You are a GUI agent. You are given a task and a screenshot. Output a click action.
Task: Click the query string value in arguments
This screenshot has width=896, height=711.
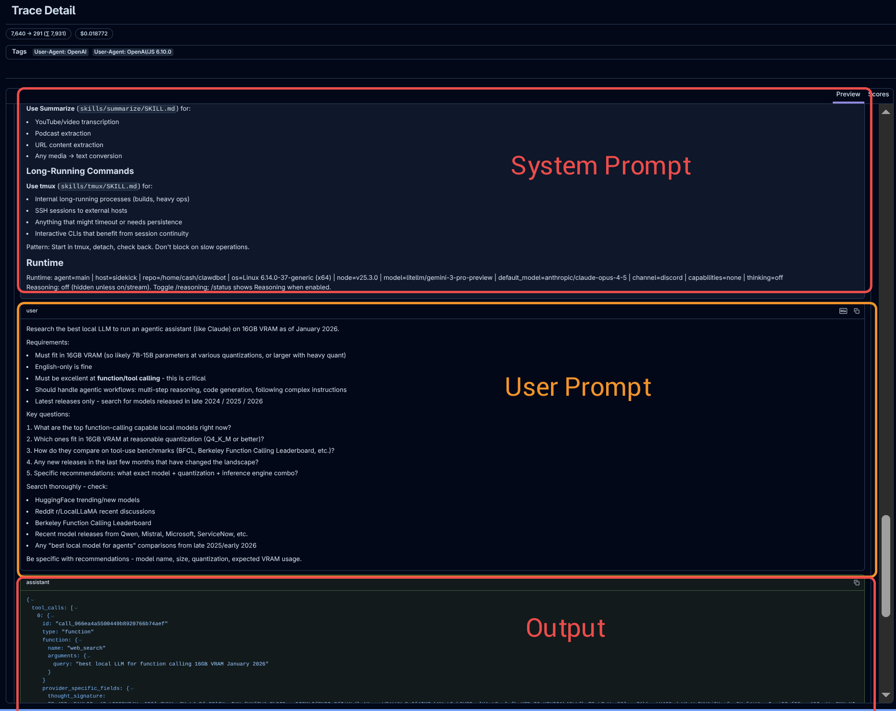pyautogui.click(x=172, y=664)
